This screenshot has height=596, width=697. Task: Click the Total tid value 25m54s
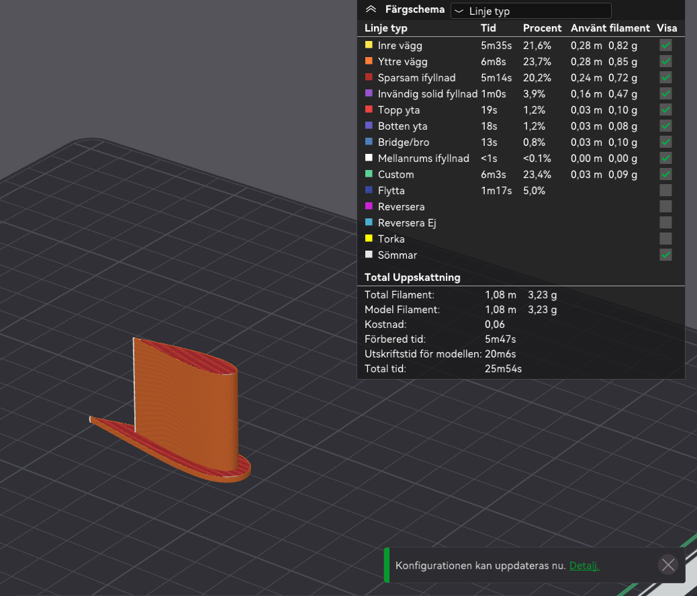503,369
